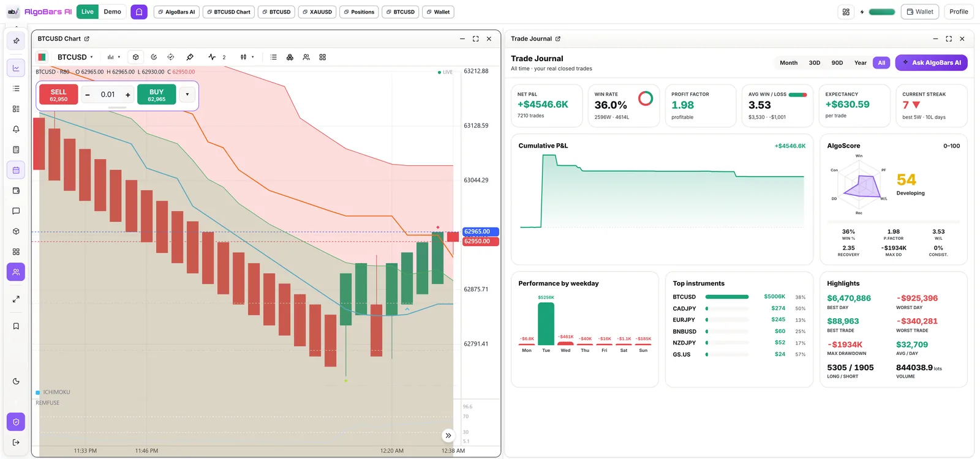Select the Year period filter

pyautogui.click(x=861, y=62)
